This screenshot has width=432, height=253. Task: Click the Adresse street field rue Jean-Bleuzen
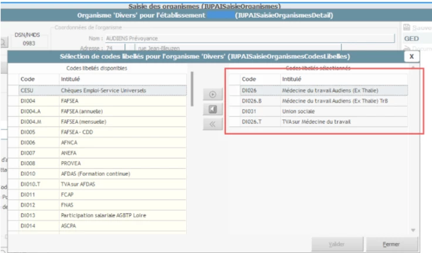(x=238, y=48)
